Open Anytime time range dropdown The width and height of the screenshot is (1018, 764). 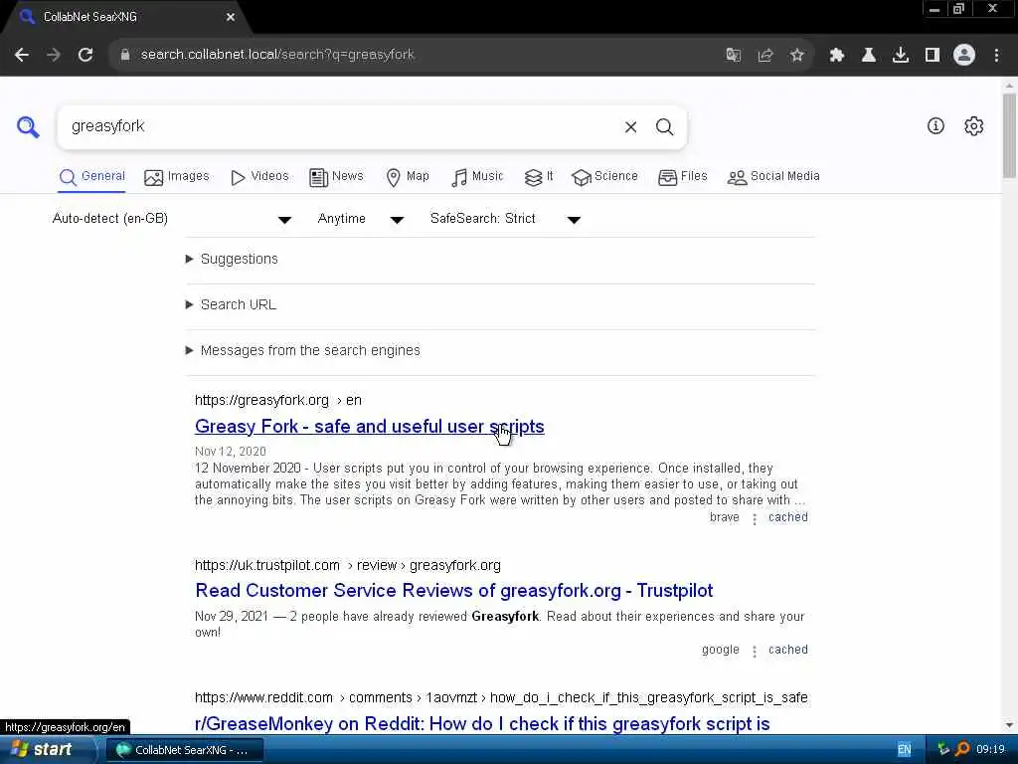click(x=360, y=219)
